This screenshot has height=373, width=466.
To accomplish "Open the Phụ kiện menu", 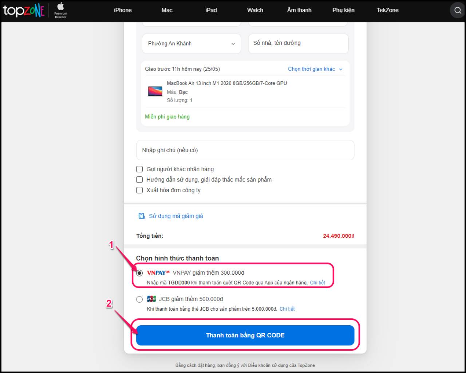I will coord(343,10).
